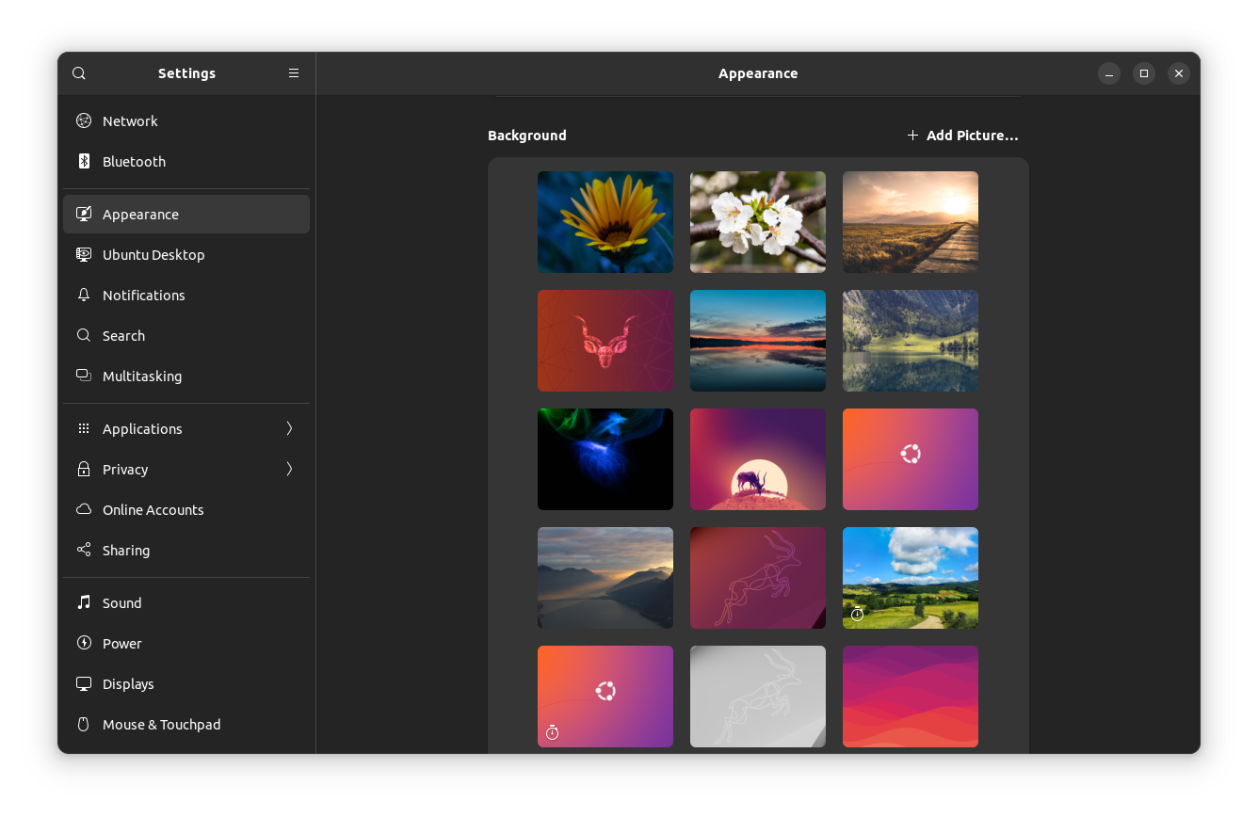Click the Notifications bell icon
The width and height of the screenshot is (1258, 817).
pyautogui.click(x=84, y=295)
